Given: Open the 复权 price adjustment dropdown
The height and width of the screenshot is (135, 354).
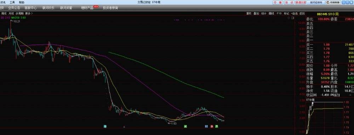Looking at the screenshot, I should [249, 13].
